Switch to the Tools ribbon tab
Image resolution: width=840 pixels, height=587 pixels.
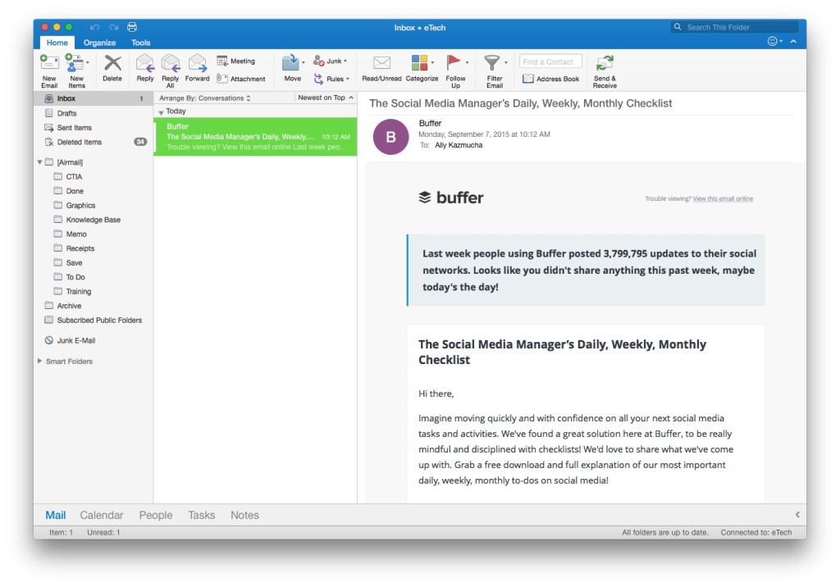point(141,43)
